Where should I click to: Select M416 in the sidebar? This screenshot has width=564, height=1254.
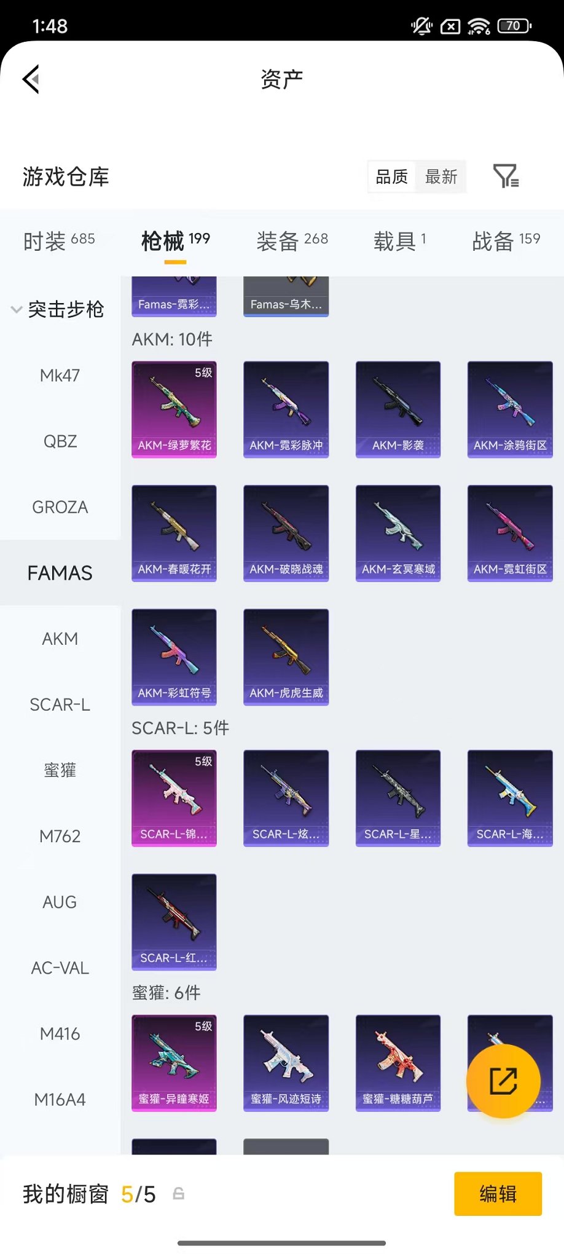click(60, 1034)
